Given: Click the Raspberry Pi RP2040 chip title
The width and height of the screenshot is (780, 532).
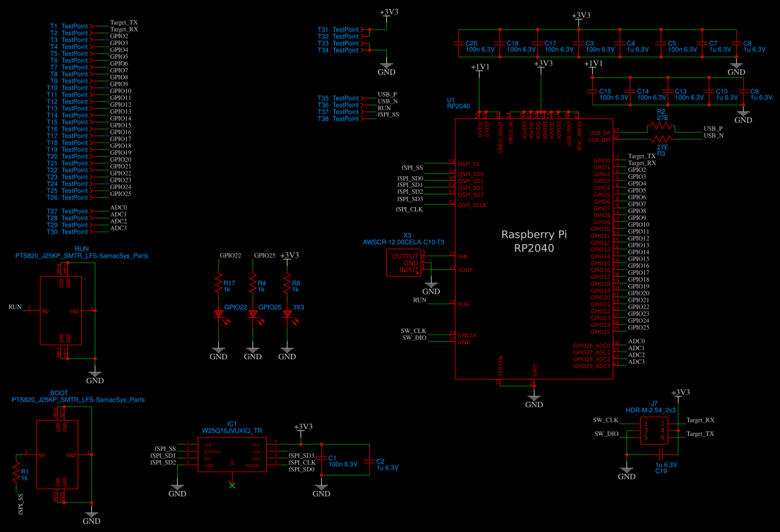Looking at the screenshot, I should [x=534, y=241].
